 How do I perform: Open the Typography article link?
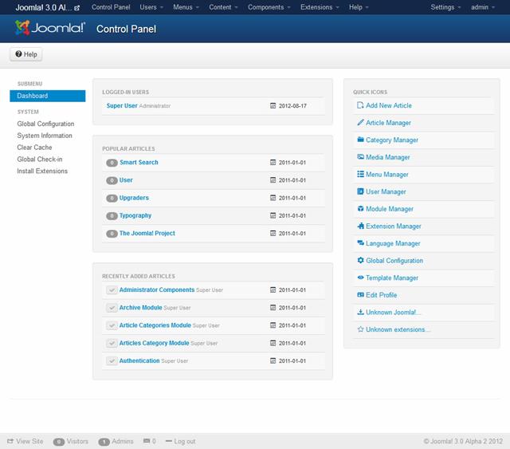pos(135,215)
